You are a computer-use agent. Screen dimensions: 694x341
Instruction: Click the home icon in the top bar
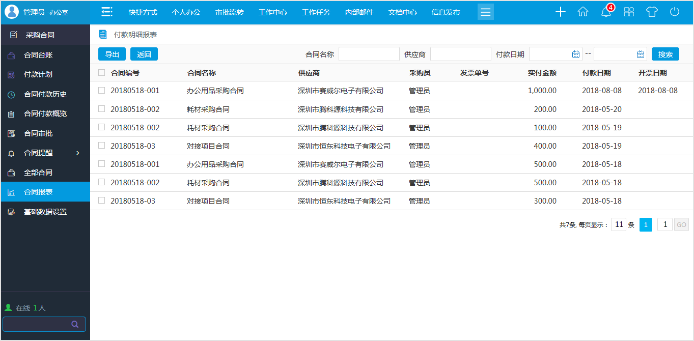pyautogui.click(x=583, y=12)
